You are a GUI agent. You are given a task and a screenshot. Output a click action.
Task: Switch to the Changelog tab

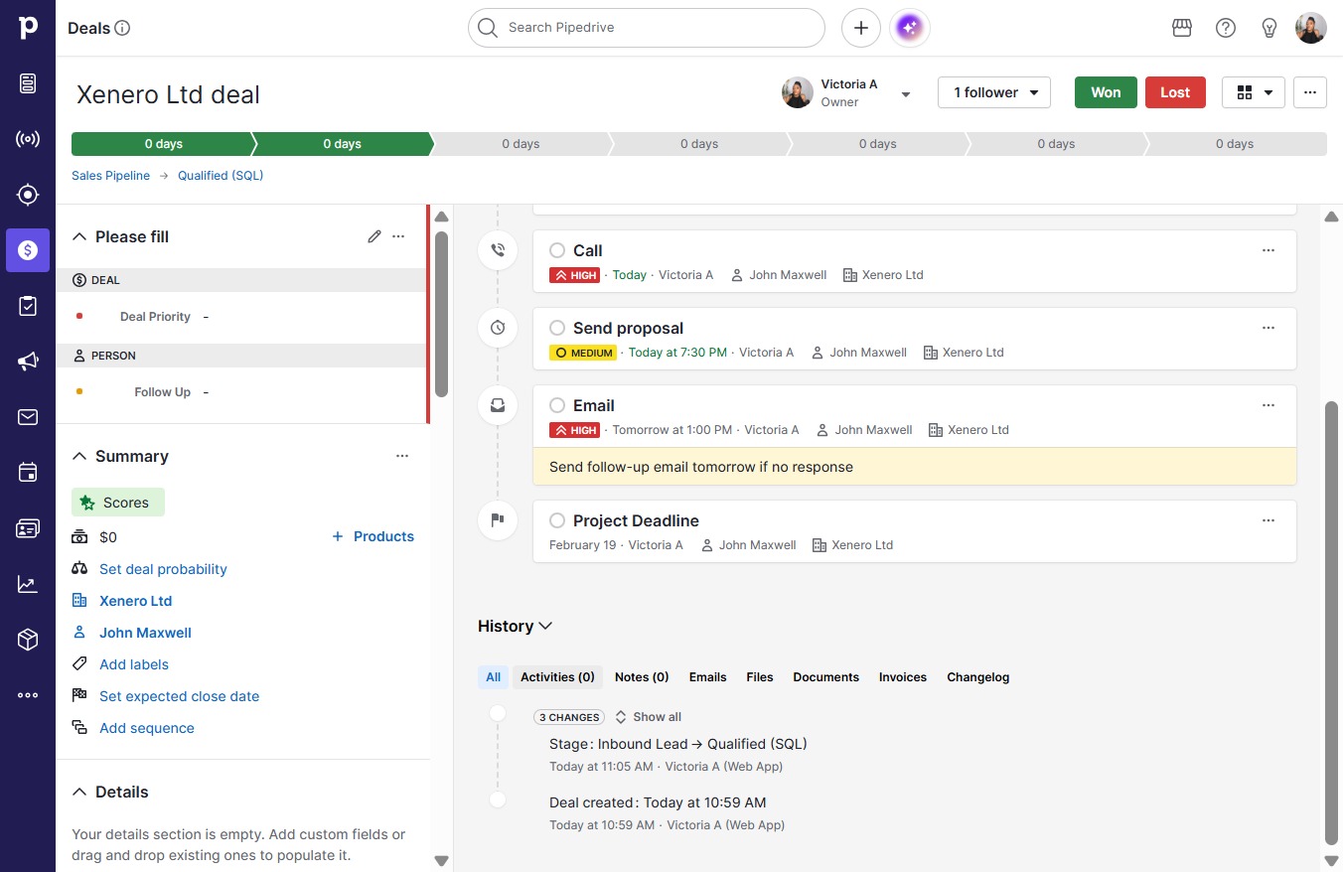point(978,677)
